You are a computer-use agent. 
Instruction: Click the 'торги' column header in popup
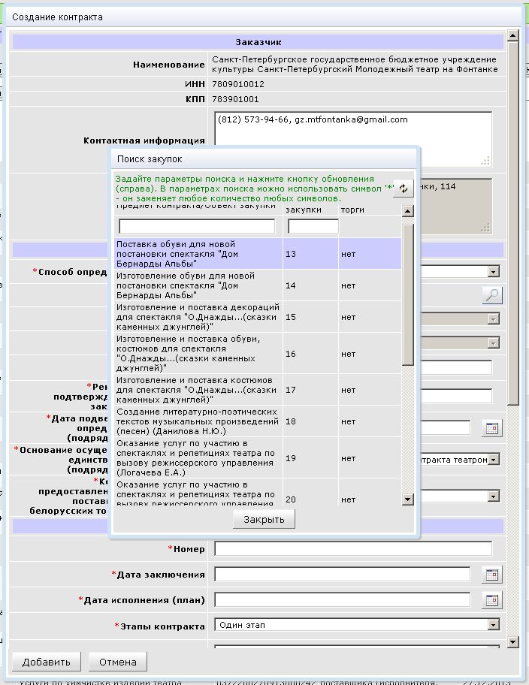(352, 210)
